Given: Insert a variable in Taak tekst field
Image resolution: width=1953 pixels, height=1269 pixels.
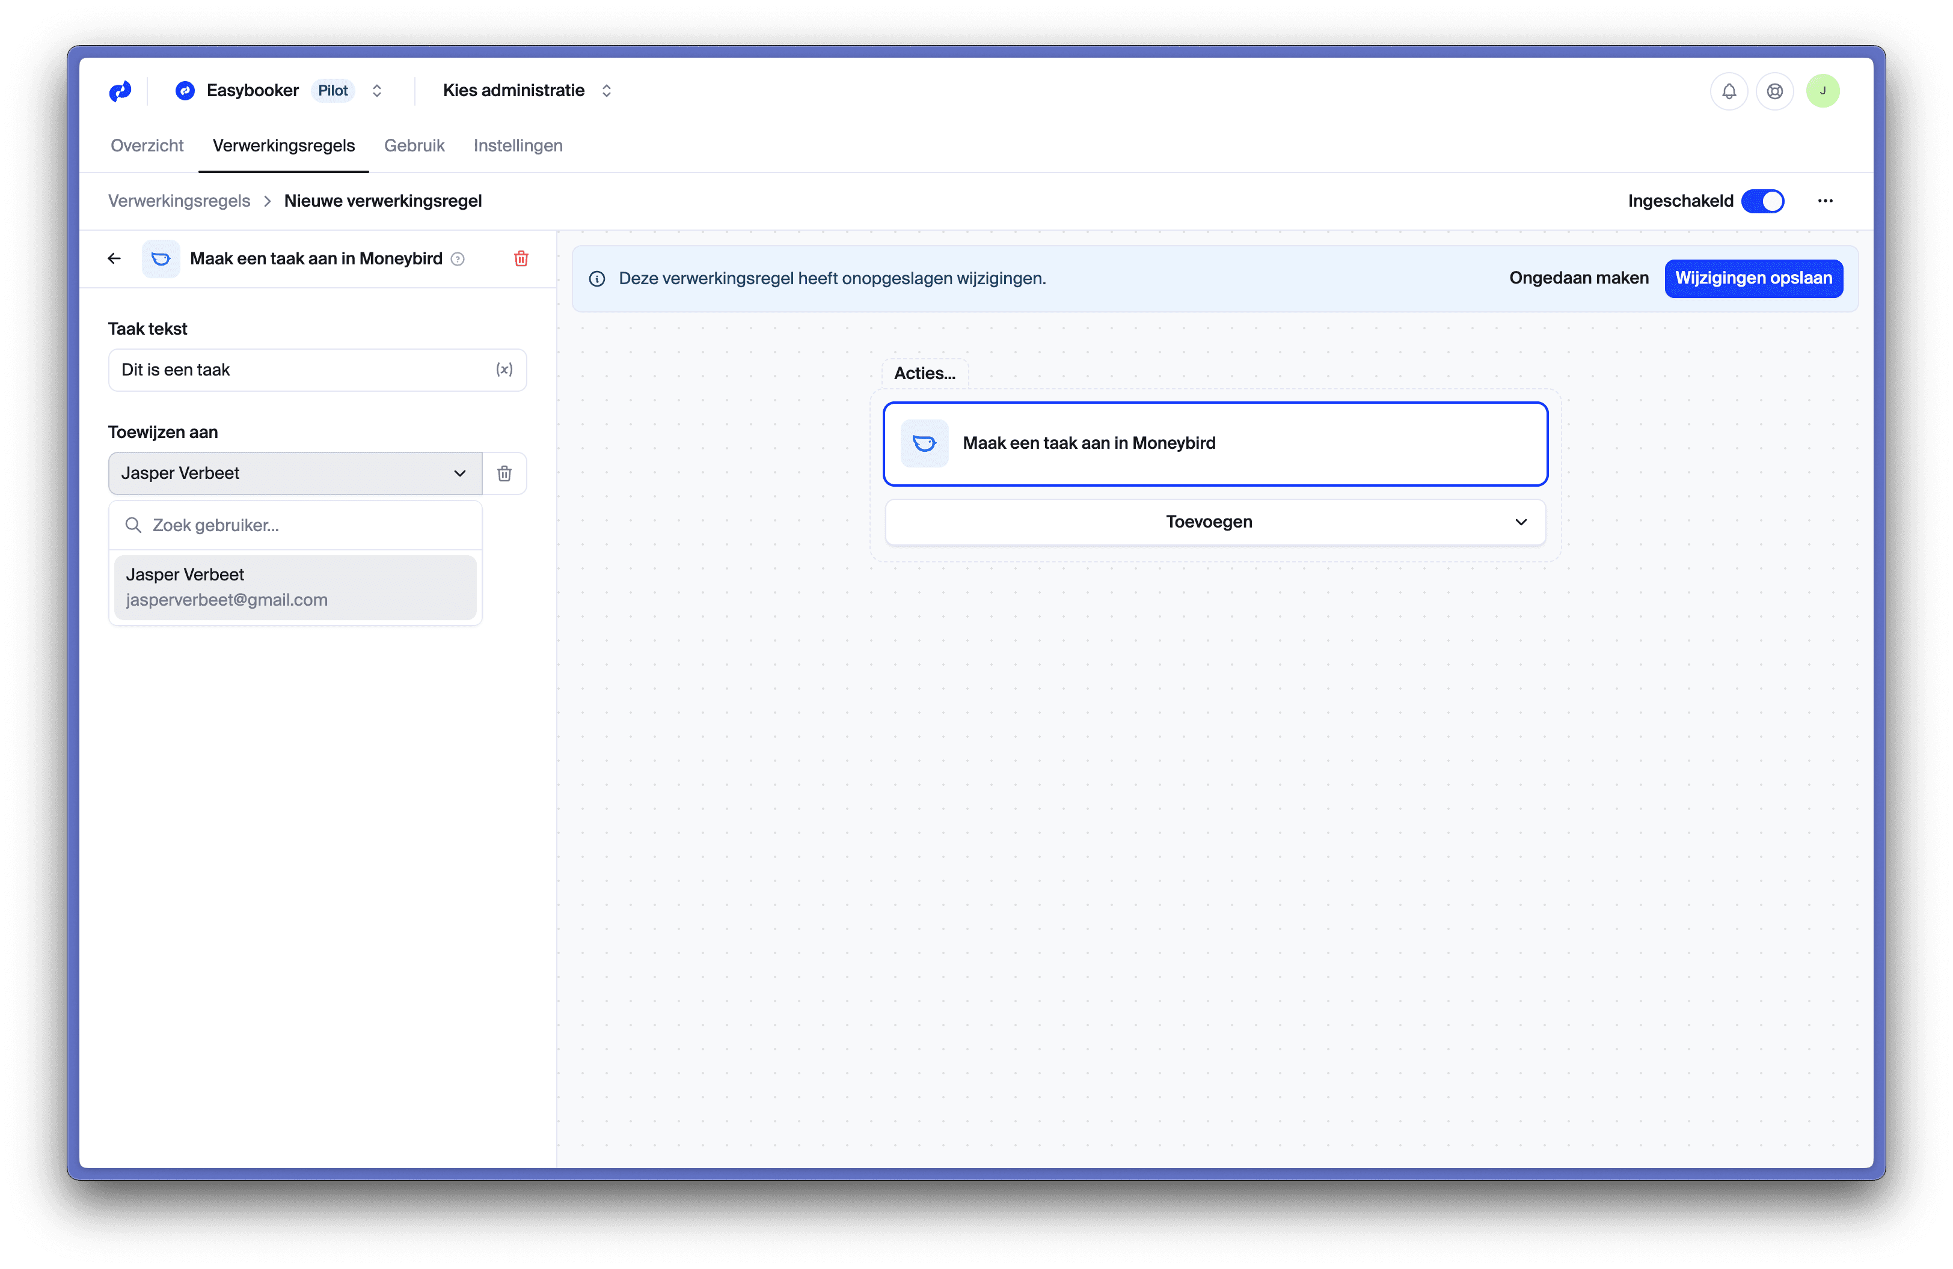Looking at the screenshot, I should point(504,370).
